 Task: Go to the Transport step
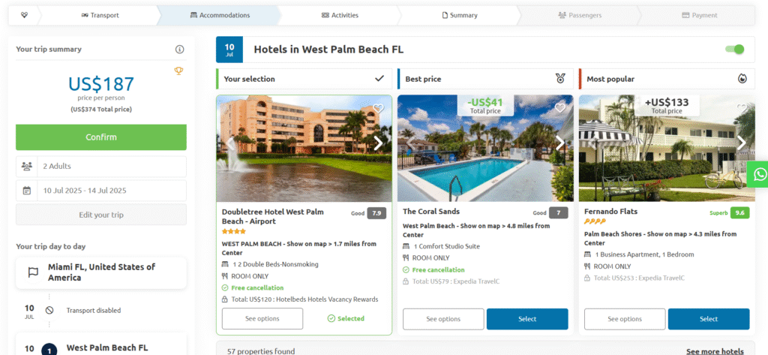coord(100,15)
